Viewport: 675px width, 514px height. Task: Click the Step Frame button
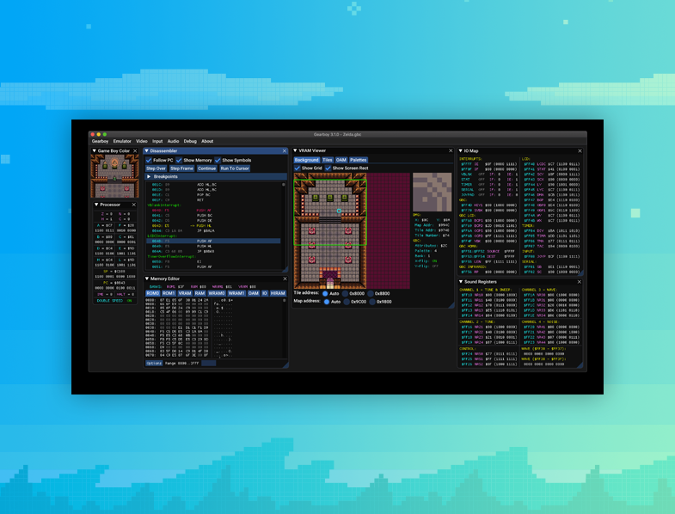tap(181, 168)
